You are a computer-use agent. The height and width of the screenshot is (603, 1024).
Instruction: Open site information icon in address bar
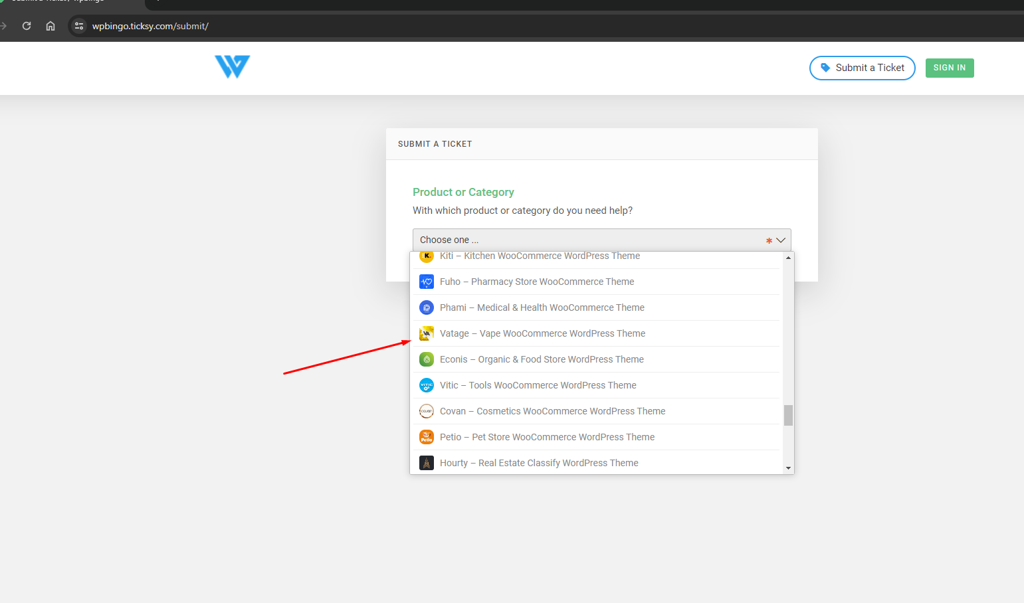(79, 26)
